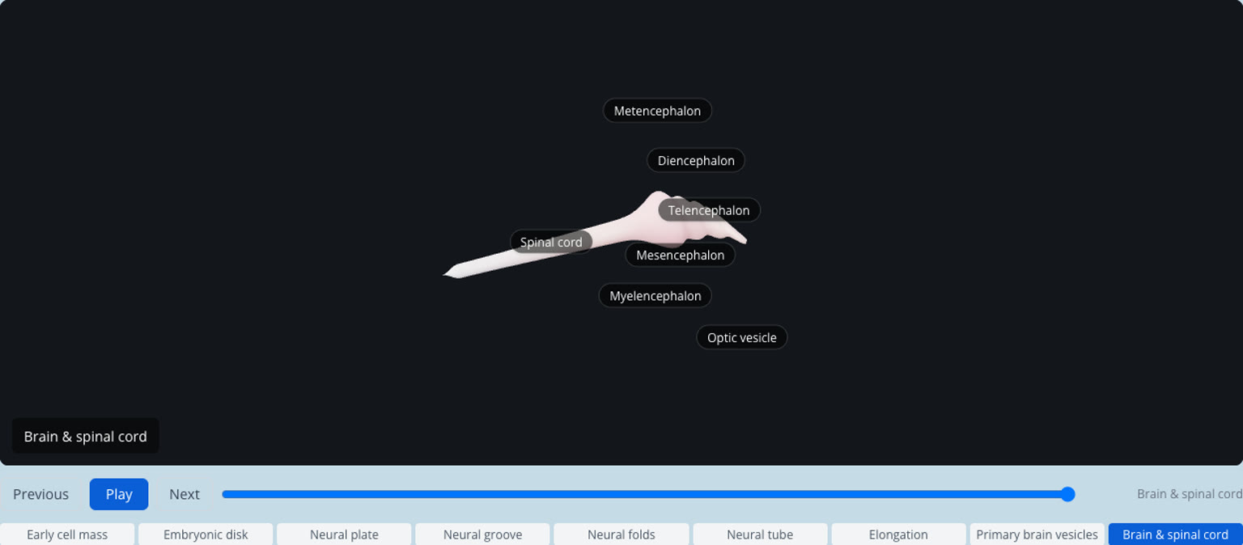Go to Previous stage

click(x=40, y=494)
